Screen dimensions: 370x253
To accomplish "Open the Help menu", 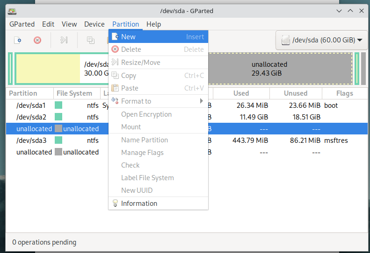I will pyautogui.click(x=153, y=24).
